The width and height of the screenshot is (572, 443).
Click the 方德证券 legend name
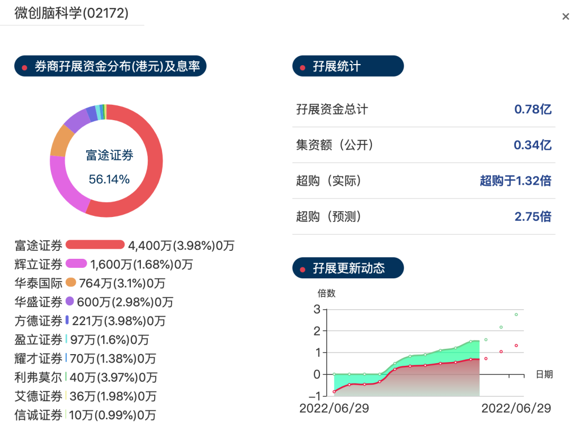pos(38,321)
